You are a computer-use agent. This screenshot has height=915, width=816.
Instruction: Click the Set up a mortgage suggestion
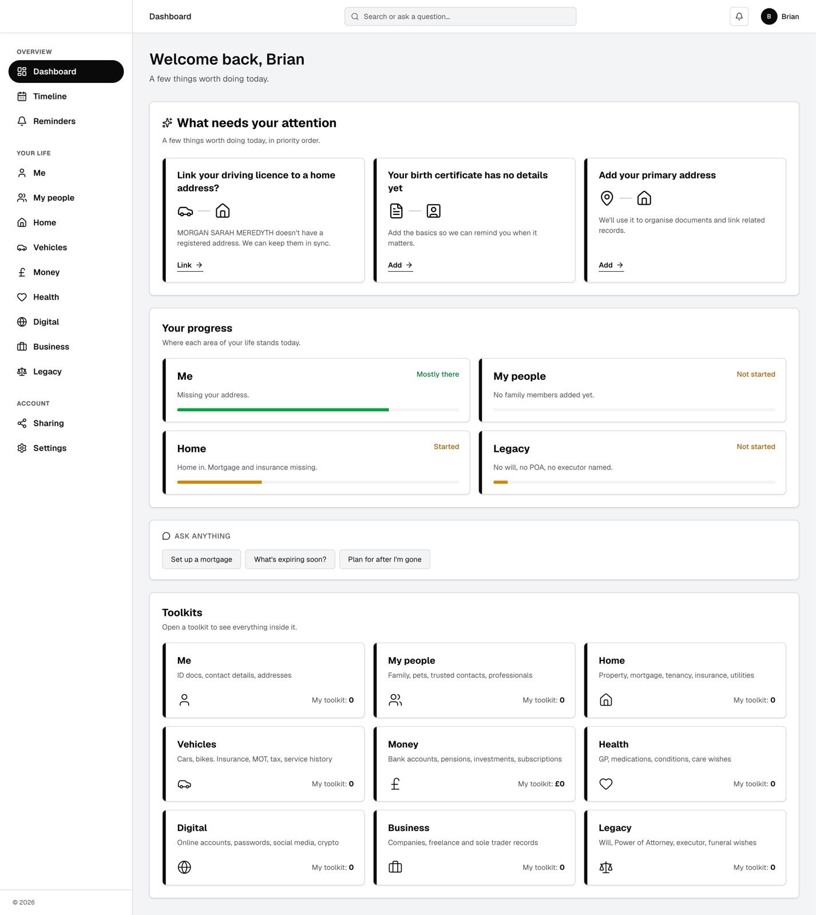point(201,559)
